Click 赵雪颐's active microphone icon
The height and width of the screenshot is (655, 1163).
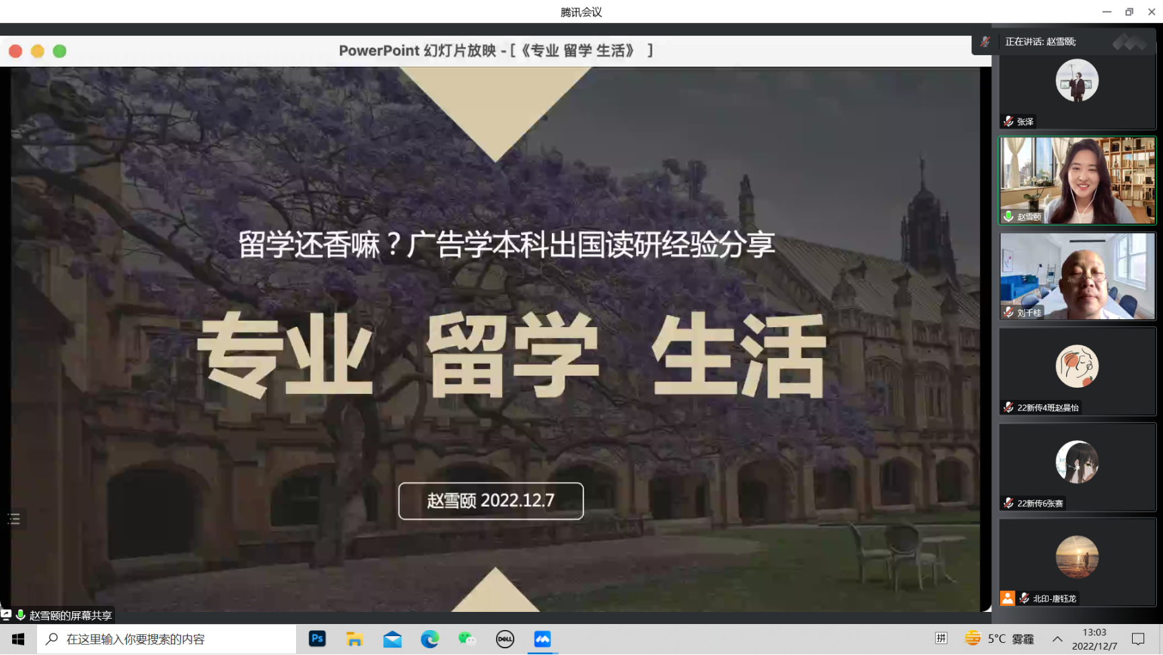(x=1008, y=217)
